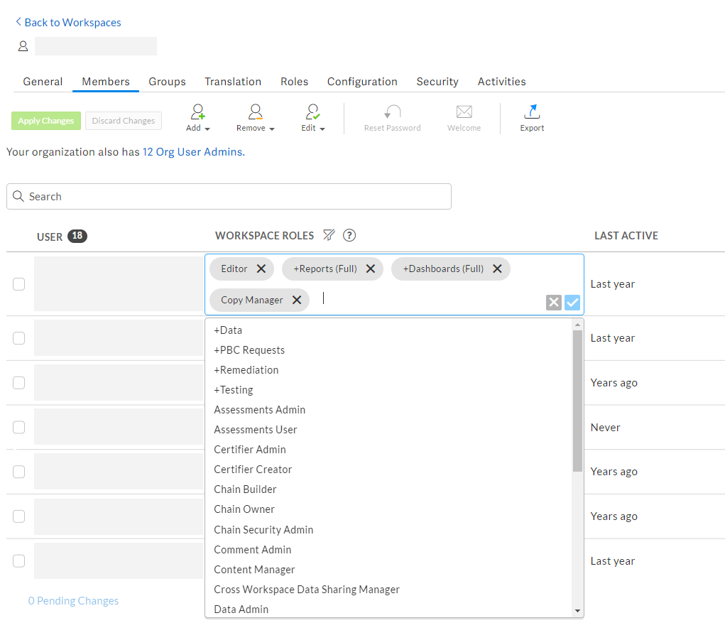Viewport: 725px width, 623px height.
Task: Switch to the Security tab
Action: click(437, 81)
